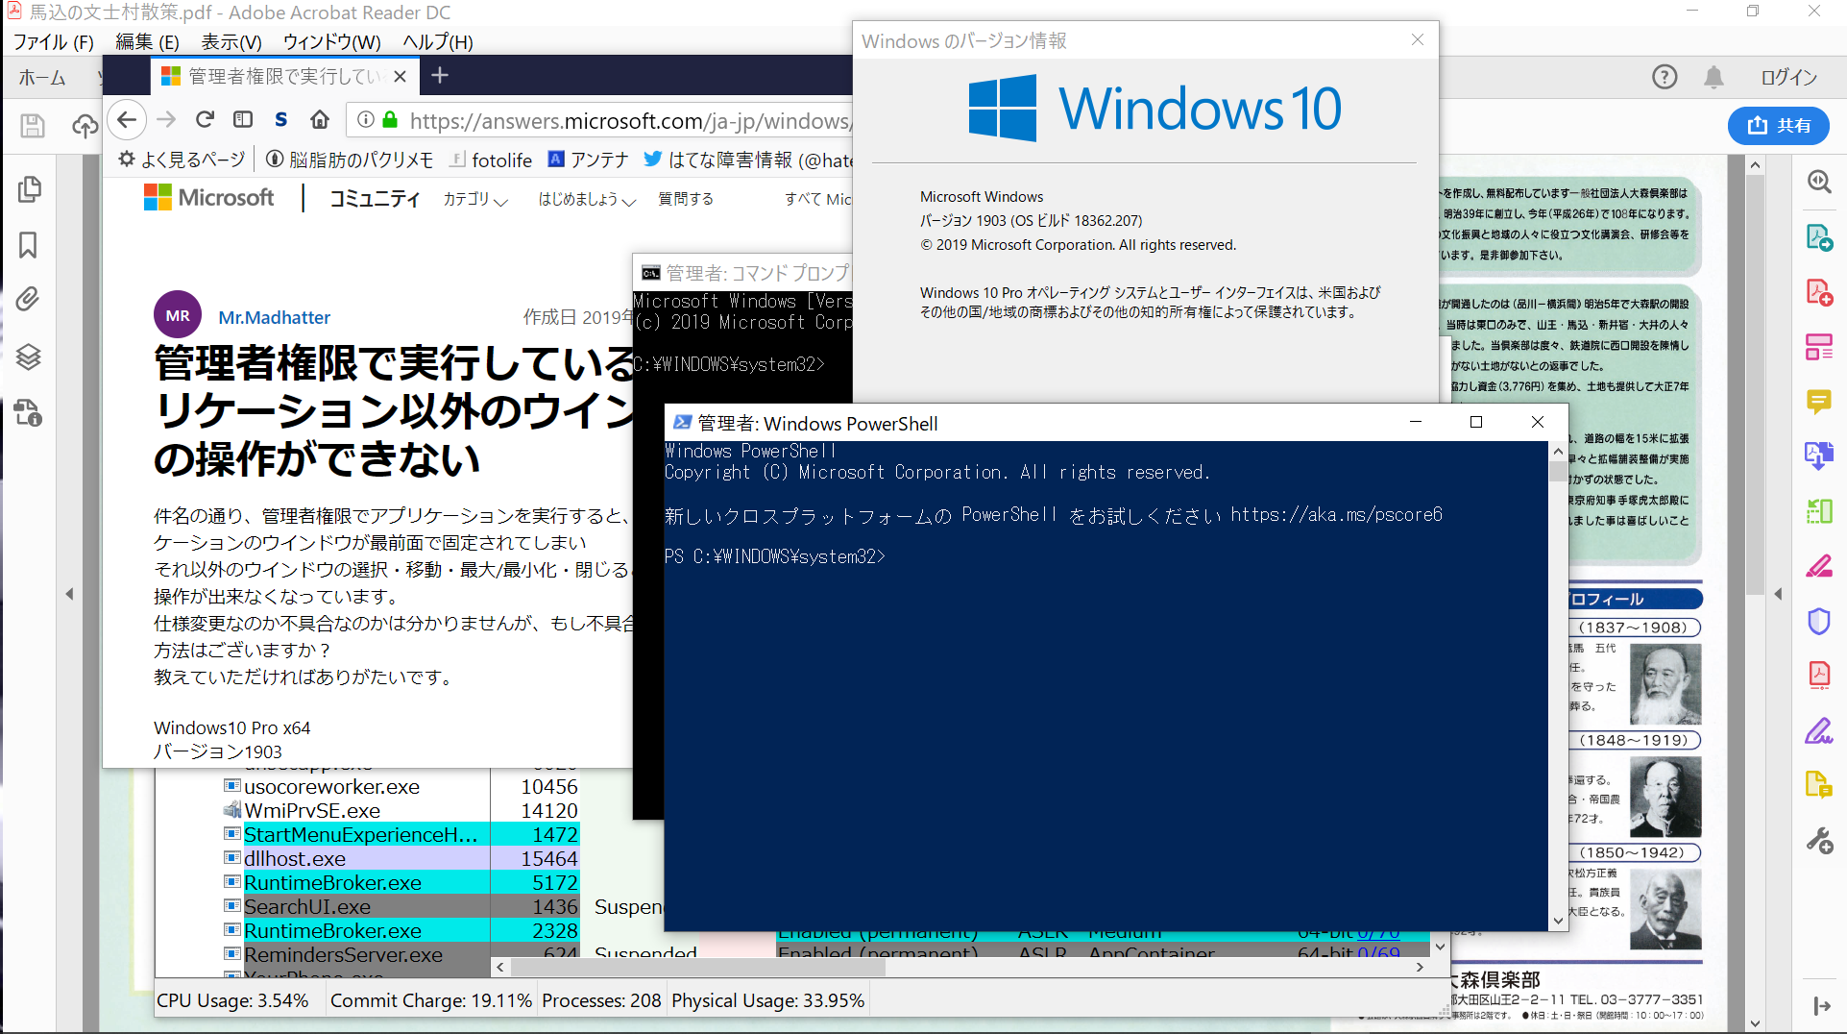Screen dimensions: 1847x1034
Task: Open a new Firefox tab
Action: click(440, 75)
